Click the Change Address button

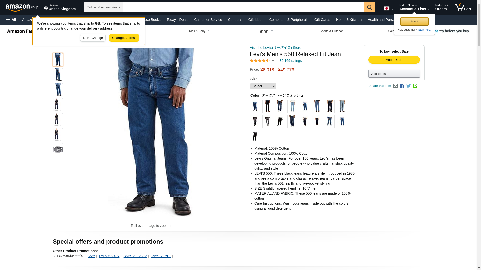tap(124, 38)
